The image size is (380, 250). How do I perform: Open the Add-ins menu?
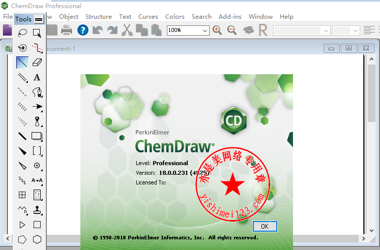(x=230, y=16)
